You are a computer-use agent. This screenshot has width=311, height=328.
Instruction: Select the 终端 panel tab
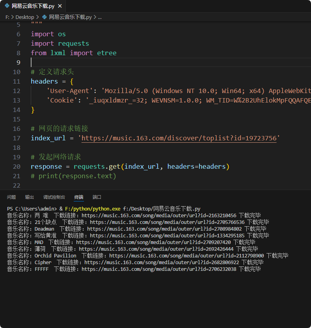click(79, 197)
